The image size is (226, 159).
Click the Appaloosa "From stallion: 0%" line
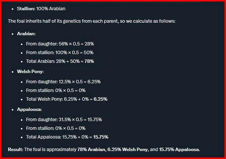56,128
